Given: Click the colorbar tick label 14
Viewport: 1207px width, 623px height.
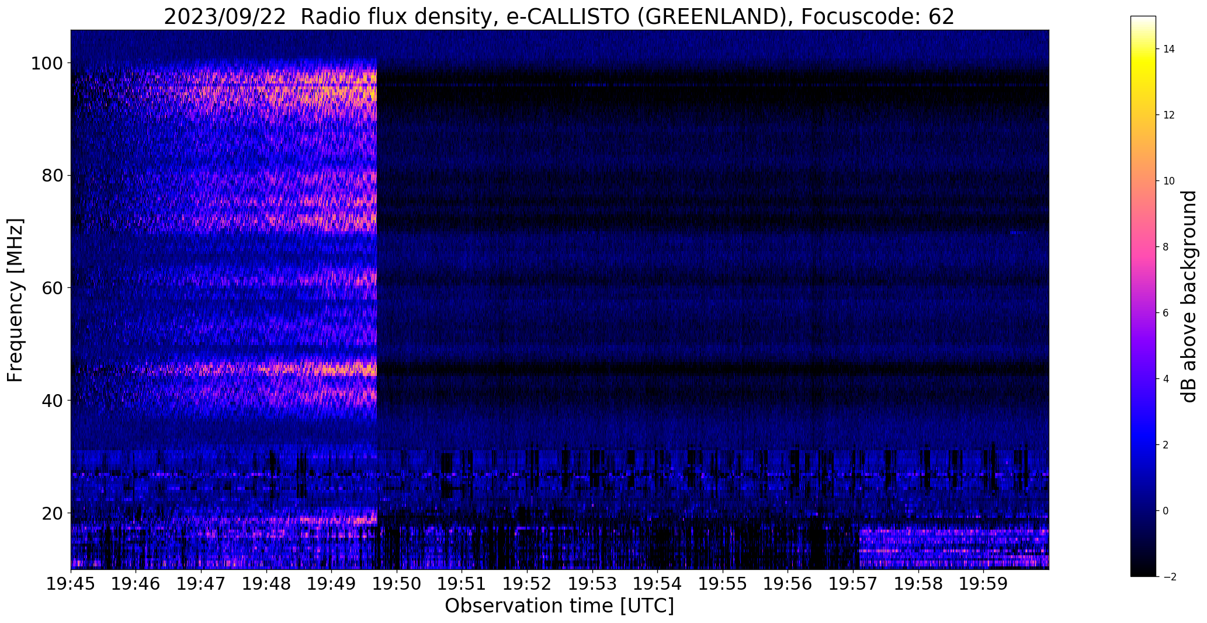Looking at the screenshot, I should point(1168,49).
